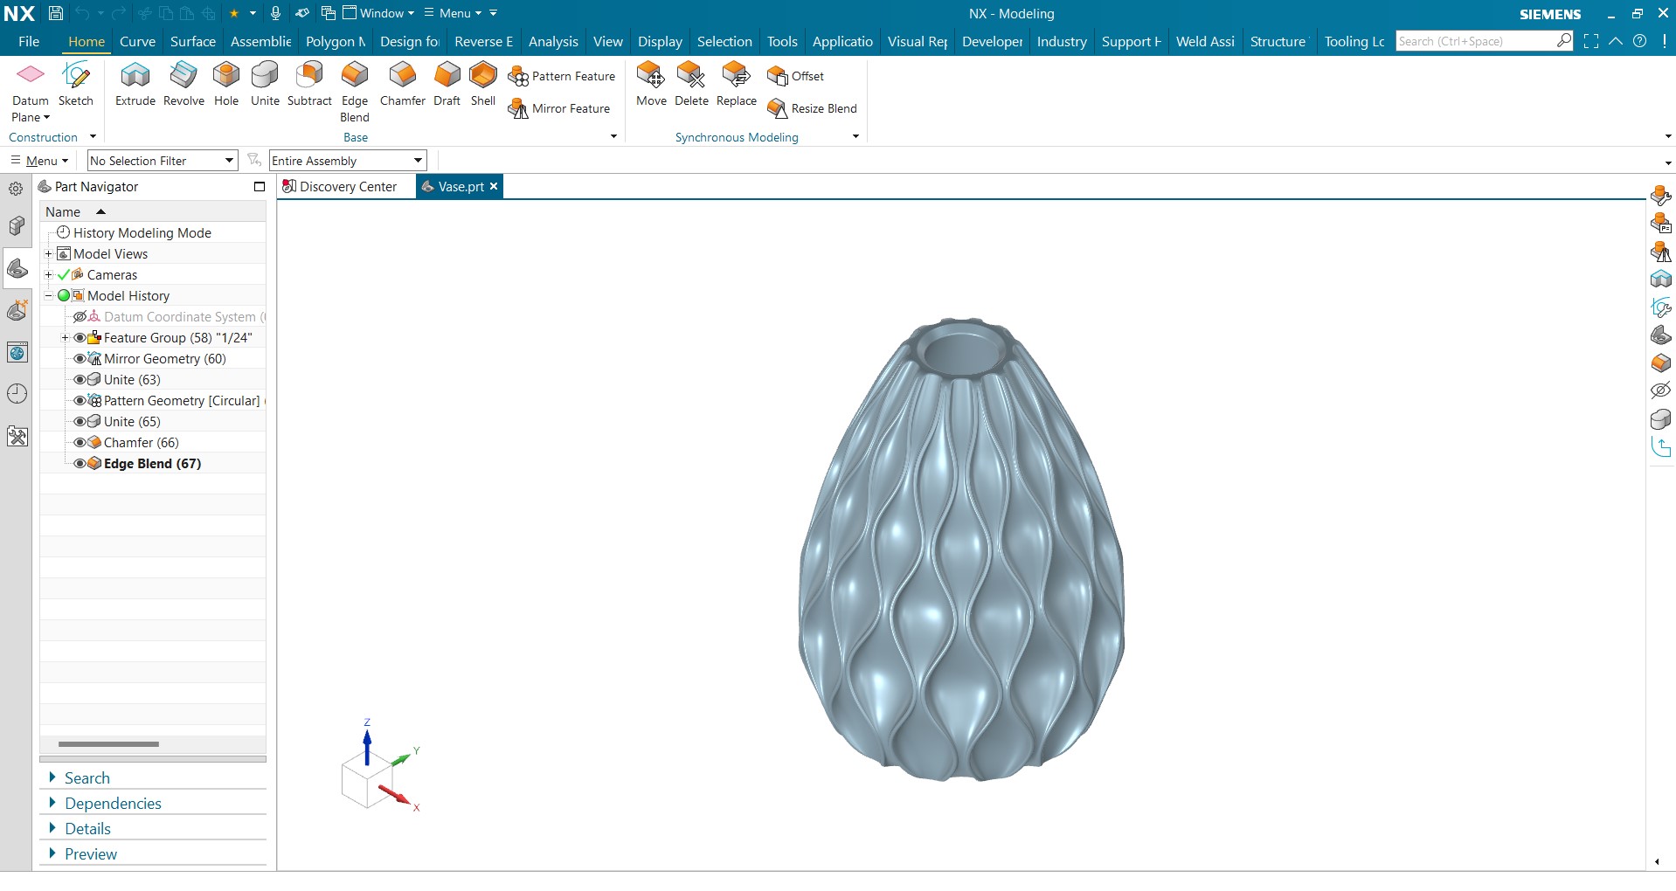Sort by the Name column header
The height and width of the screenshot is (891, 1676).
(153, 211)
